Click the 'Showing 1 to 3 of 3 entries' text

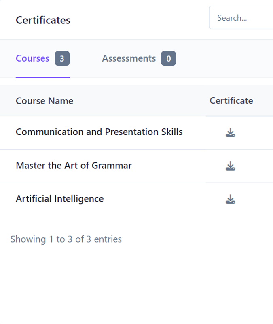coord(66,239)
